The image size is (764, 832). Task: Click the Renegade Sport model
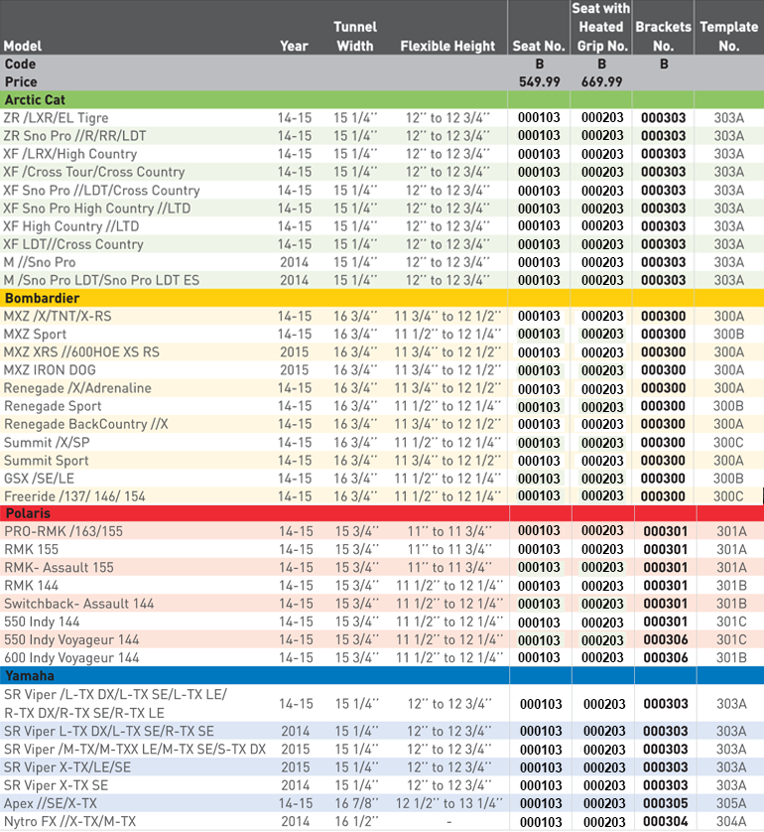pos(53,406)
